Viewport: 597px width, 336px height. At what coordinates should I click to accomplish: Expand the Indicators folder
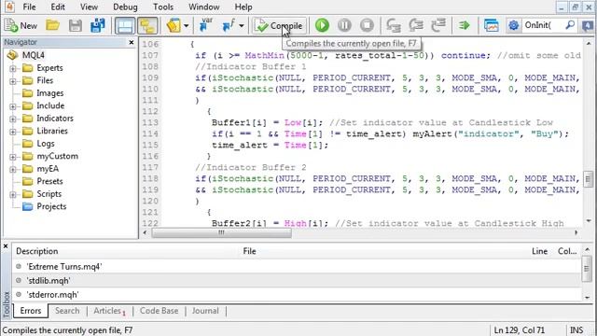point(13,119)
